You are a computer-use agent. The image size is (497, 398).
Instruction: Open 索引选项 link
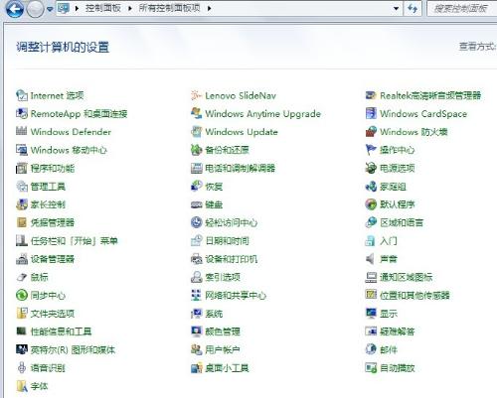pyautogui.click(x=223, y=277)
